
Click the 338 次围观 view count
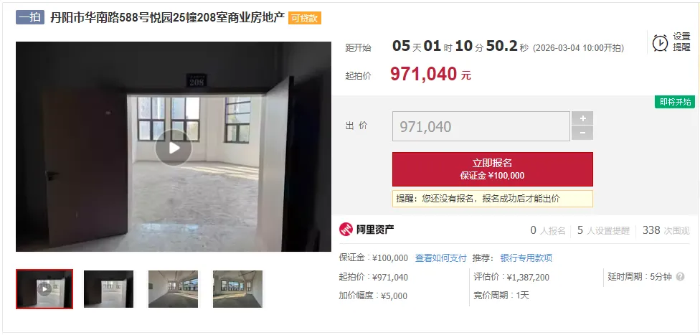pyautogui.click(x=666, y=230)
